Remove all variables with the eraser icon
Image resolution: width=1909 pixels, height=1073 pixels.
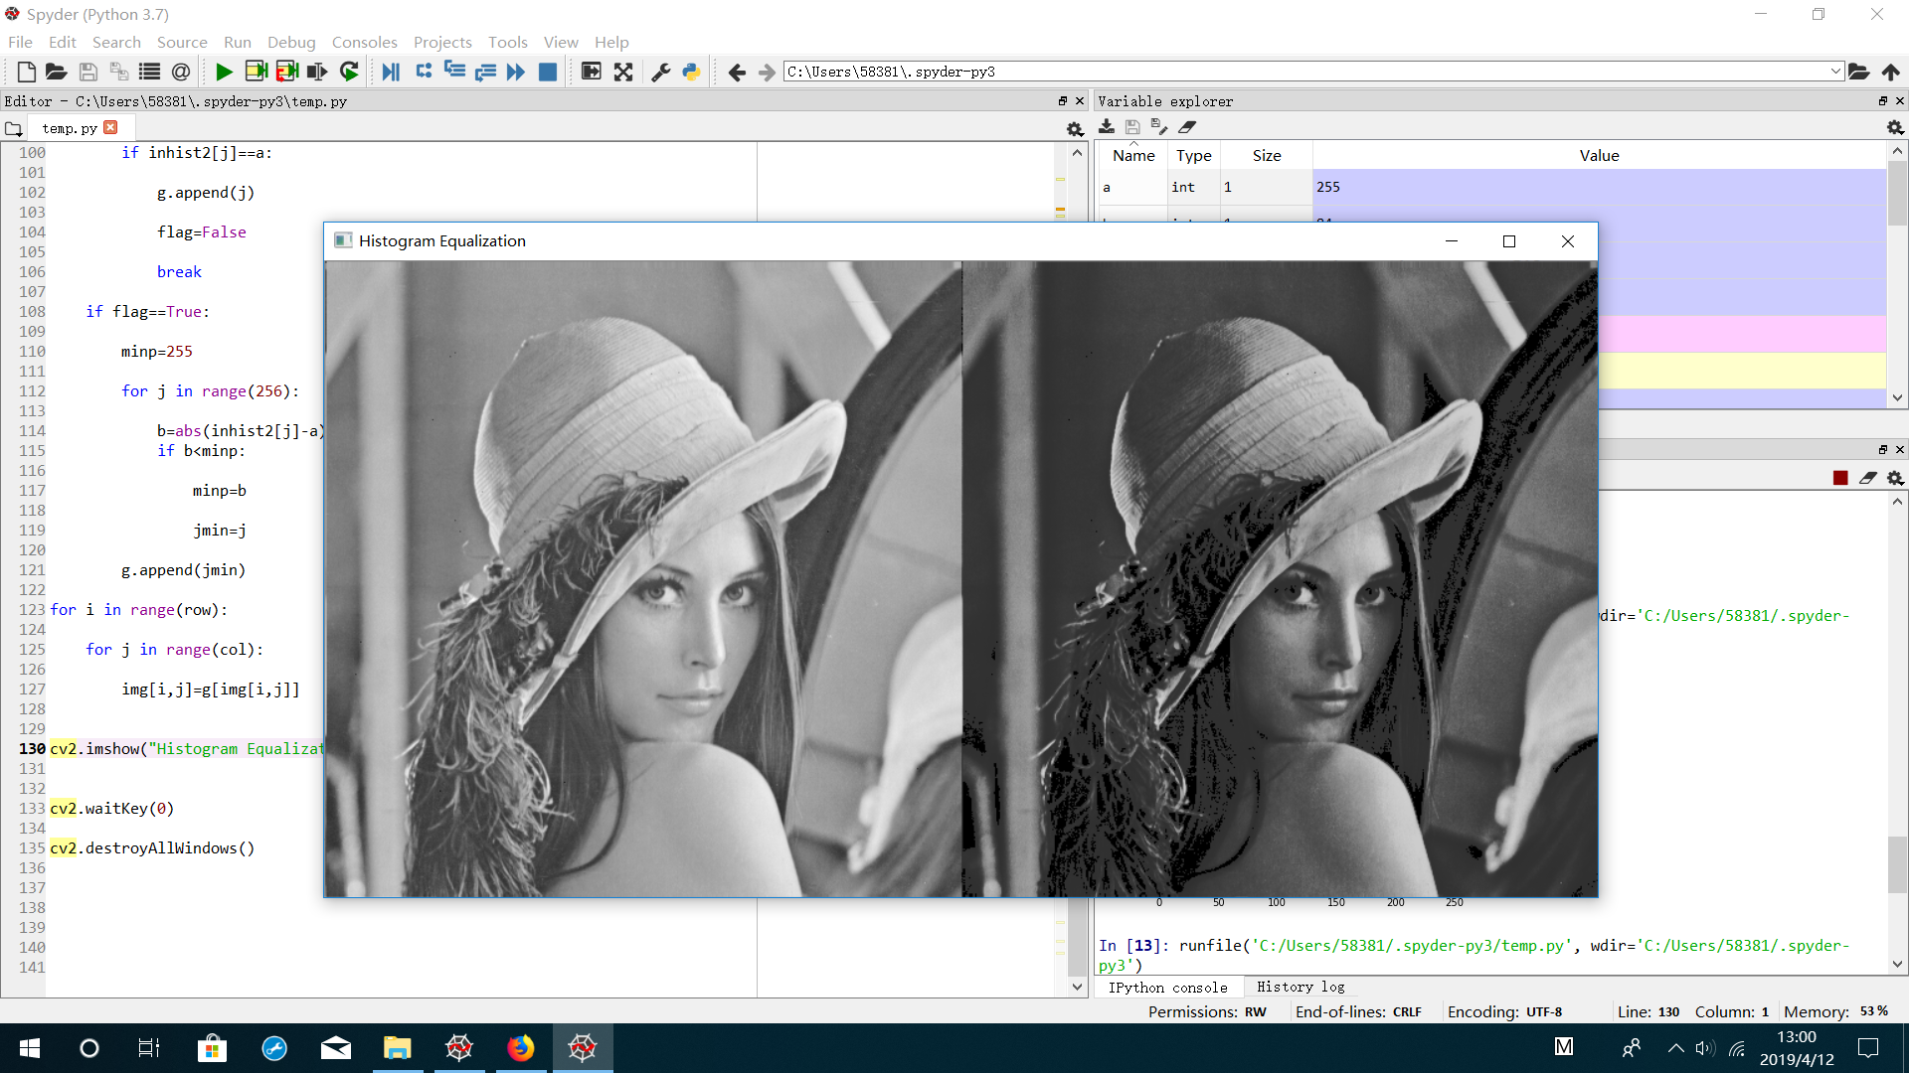point(1187,127)
